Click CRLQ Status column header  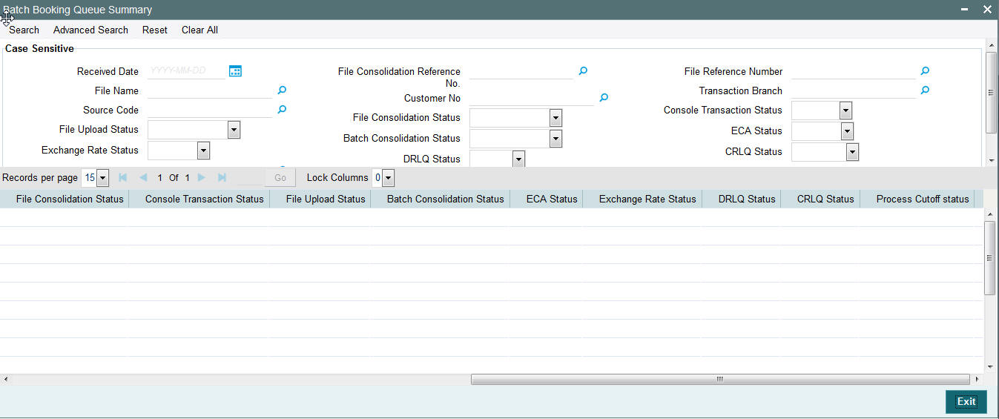pyautogui.click(x=825, y=199)
